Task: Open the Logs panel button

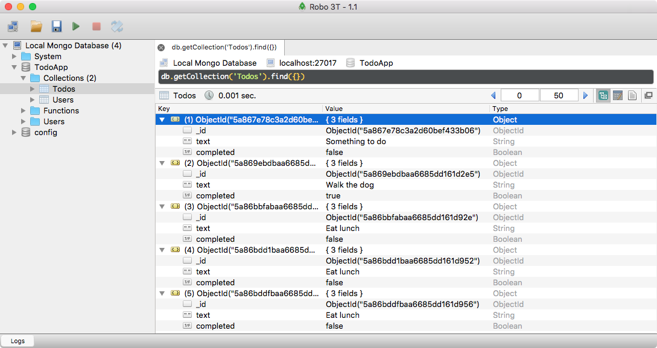Action: [17, 341]
